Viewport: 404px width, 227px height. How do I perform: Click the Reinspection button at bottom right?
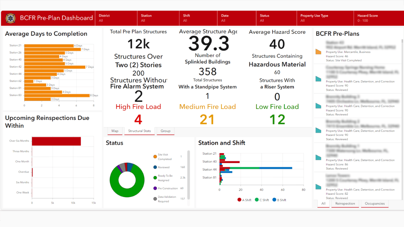pos(345,203)
